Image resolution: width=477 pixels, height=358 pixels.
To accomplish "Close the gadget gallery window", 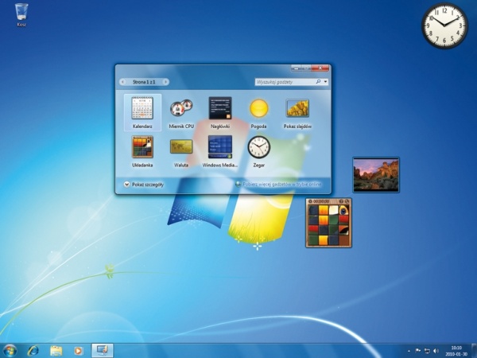I will (x=320, y=68).
